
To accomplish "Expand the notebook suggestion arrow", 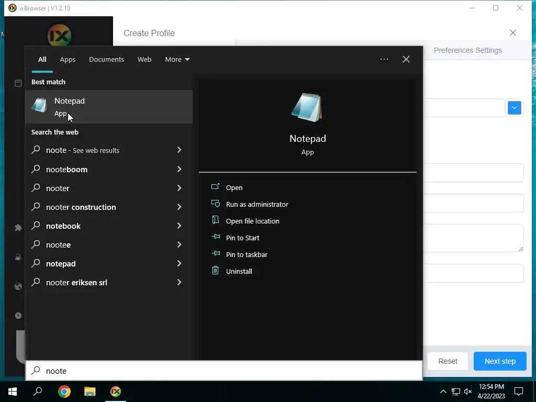I will click(x=179, y=225).
